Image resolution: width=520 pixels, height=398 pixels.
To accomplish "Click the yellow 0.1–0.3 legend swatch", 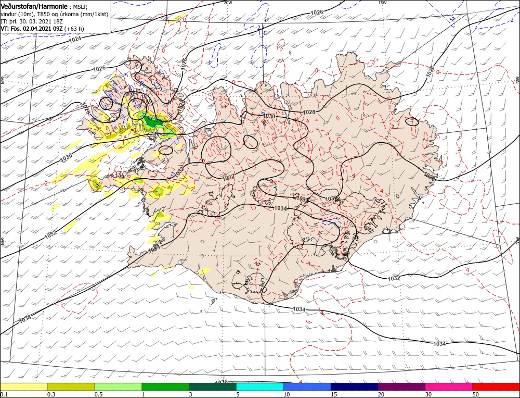I will (24, 387).
